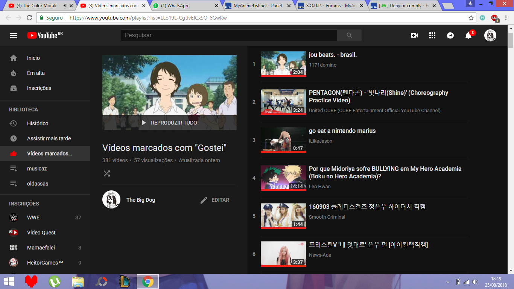Open the messages share icon
This screenshot has height=289, width=514.
pos(450,35)
